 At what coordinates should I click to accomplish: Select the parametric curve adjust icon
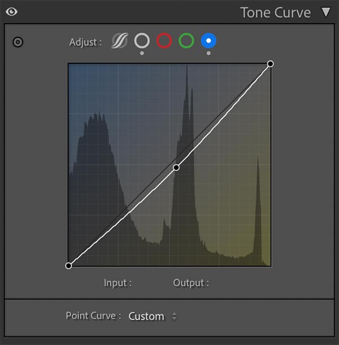[119, 41]
